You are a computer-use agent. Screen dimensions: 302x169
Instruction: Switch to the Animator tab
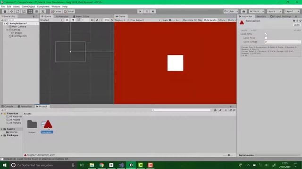62,16
